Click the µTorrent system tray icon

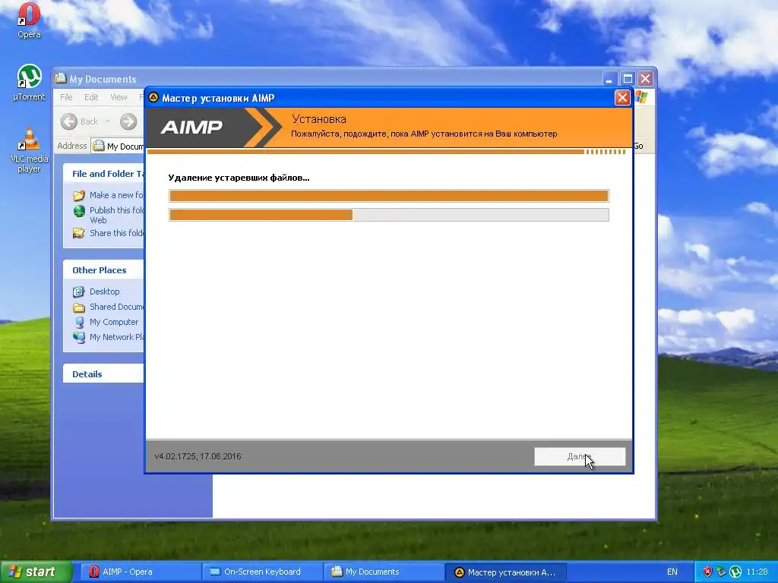735,572
